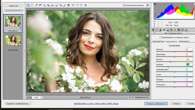Viewport: 195px width, 110px height.
Task: Zoom out with the minus button
Action: coord(28,97)
